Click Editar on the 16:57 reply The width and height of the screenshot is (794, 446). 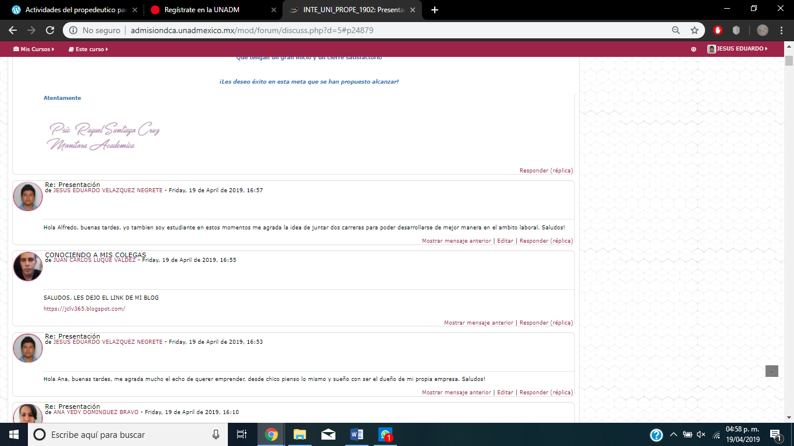(505, 241)
